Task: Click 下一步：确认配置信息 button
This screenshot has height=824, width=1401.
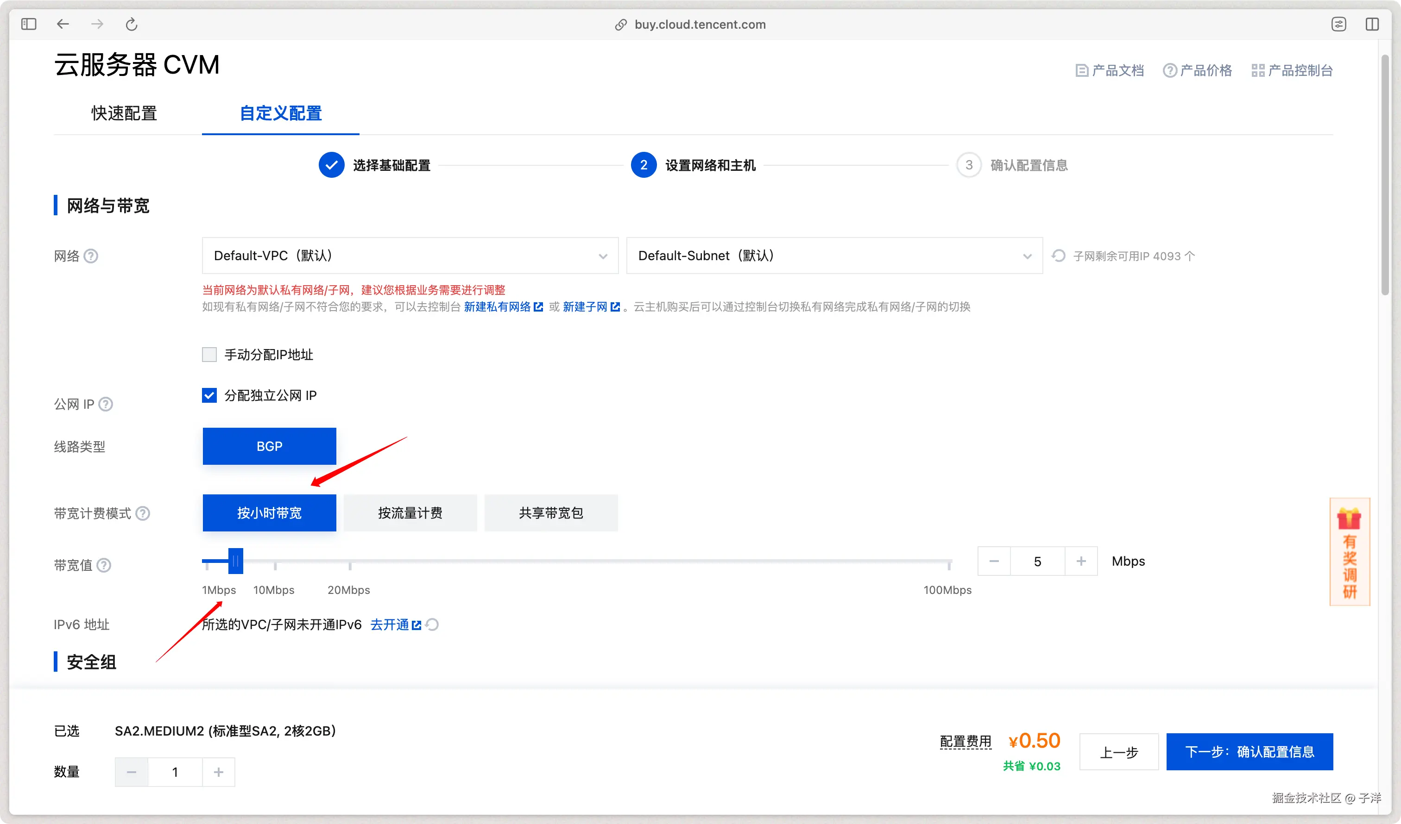Action: [1249, 751]
